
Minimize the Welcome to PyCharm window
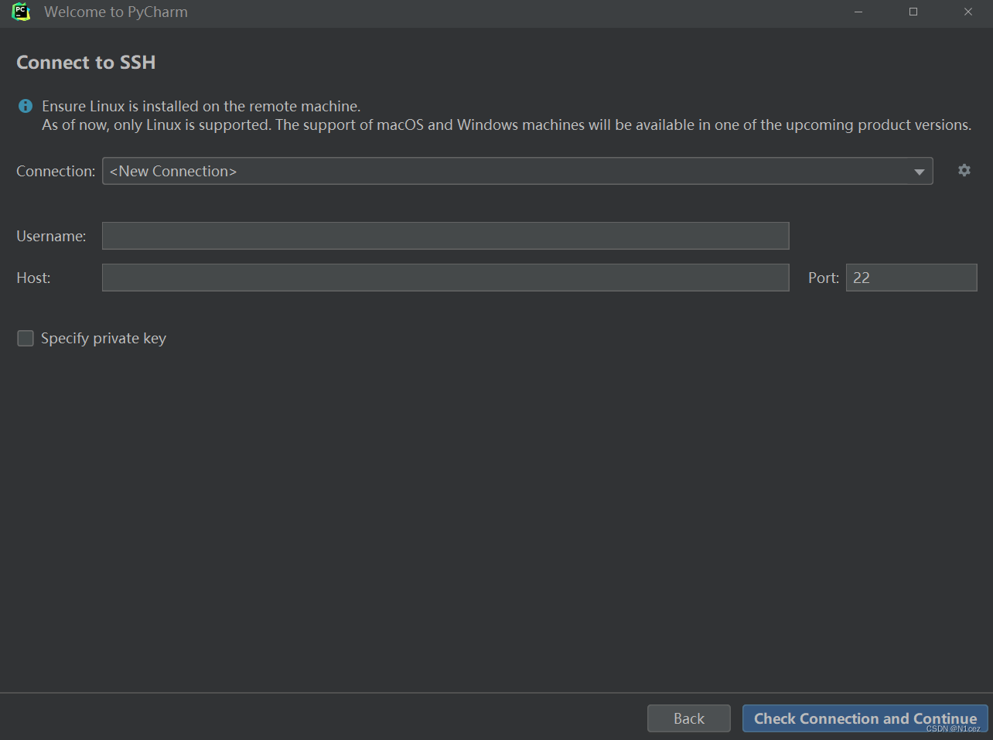(x=858, y=12)
